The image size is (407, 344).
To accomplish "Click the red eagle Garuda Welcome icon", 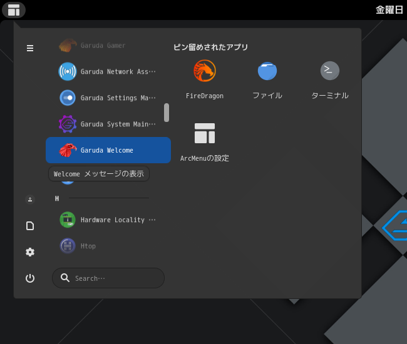I will (68, 150).
